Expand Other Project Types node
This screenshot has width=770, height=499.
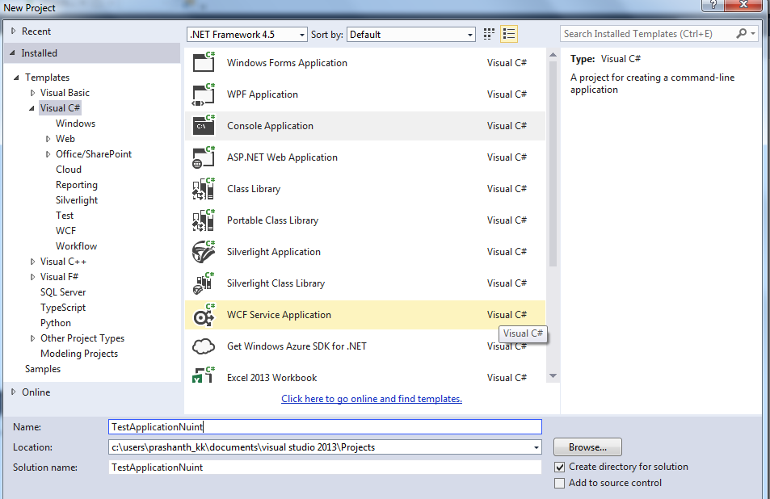click(33, 338)
